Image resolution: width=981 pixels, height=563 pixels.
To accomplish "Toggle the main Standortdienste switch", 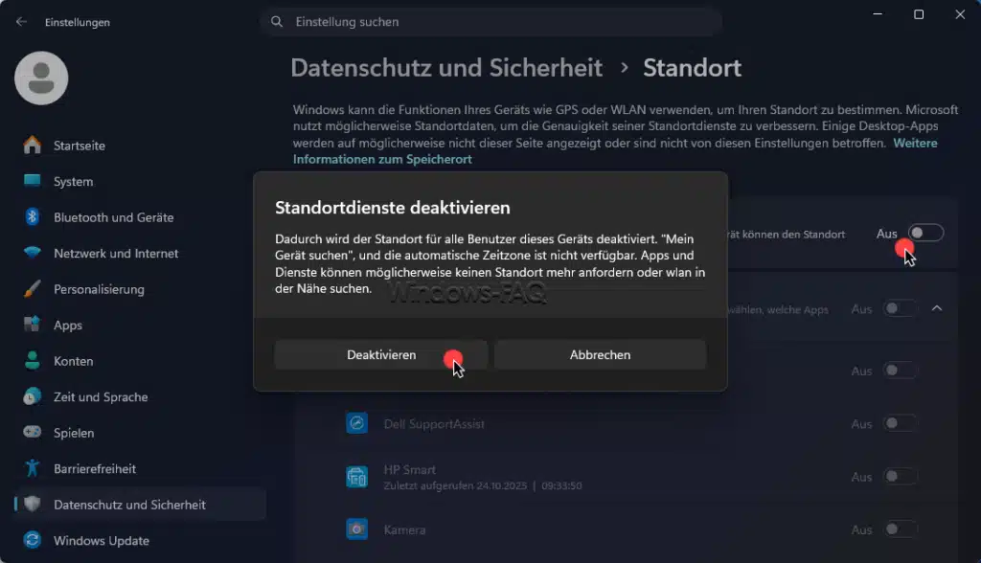I will [x=925, y=233].
